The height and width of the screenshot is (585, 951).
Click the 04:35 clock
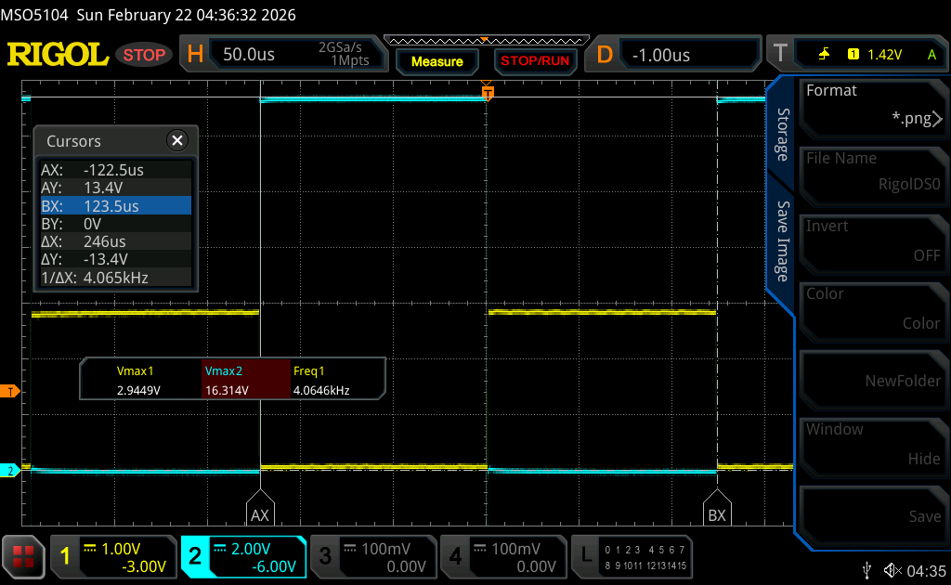(926, 570)
